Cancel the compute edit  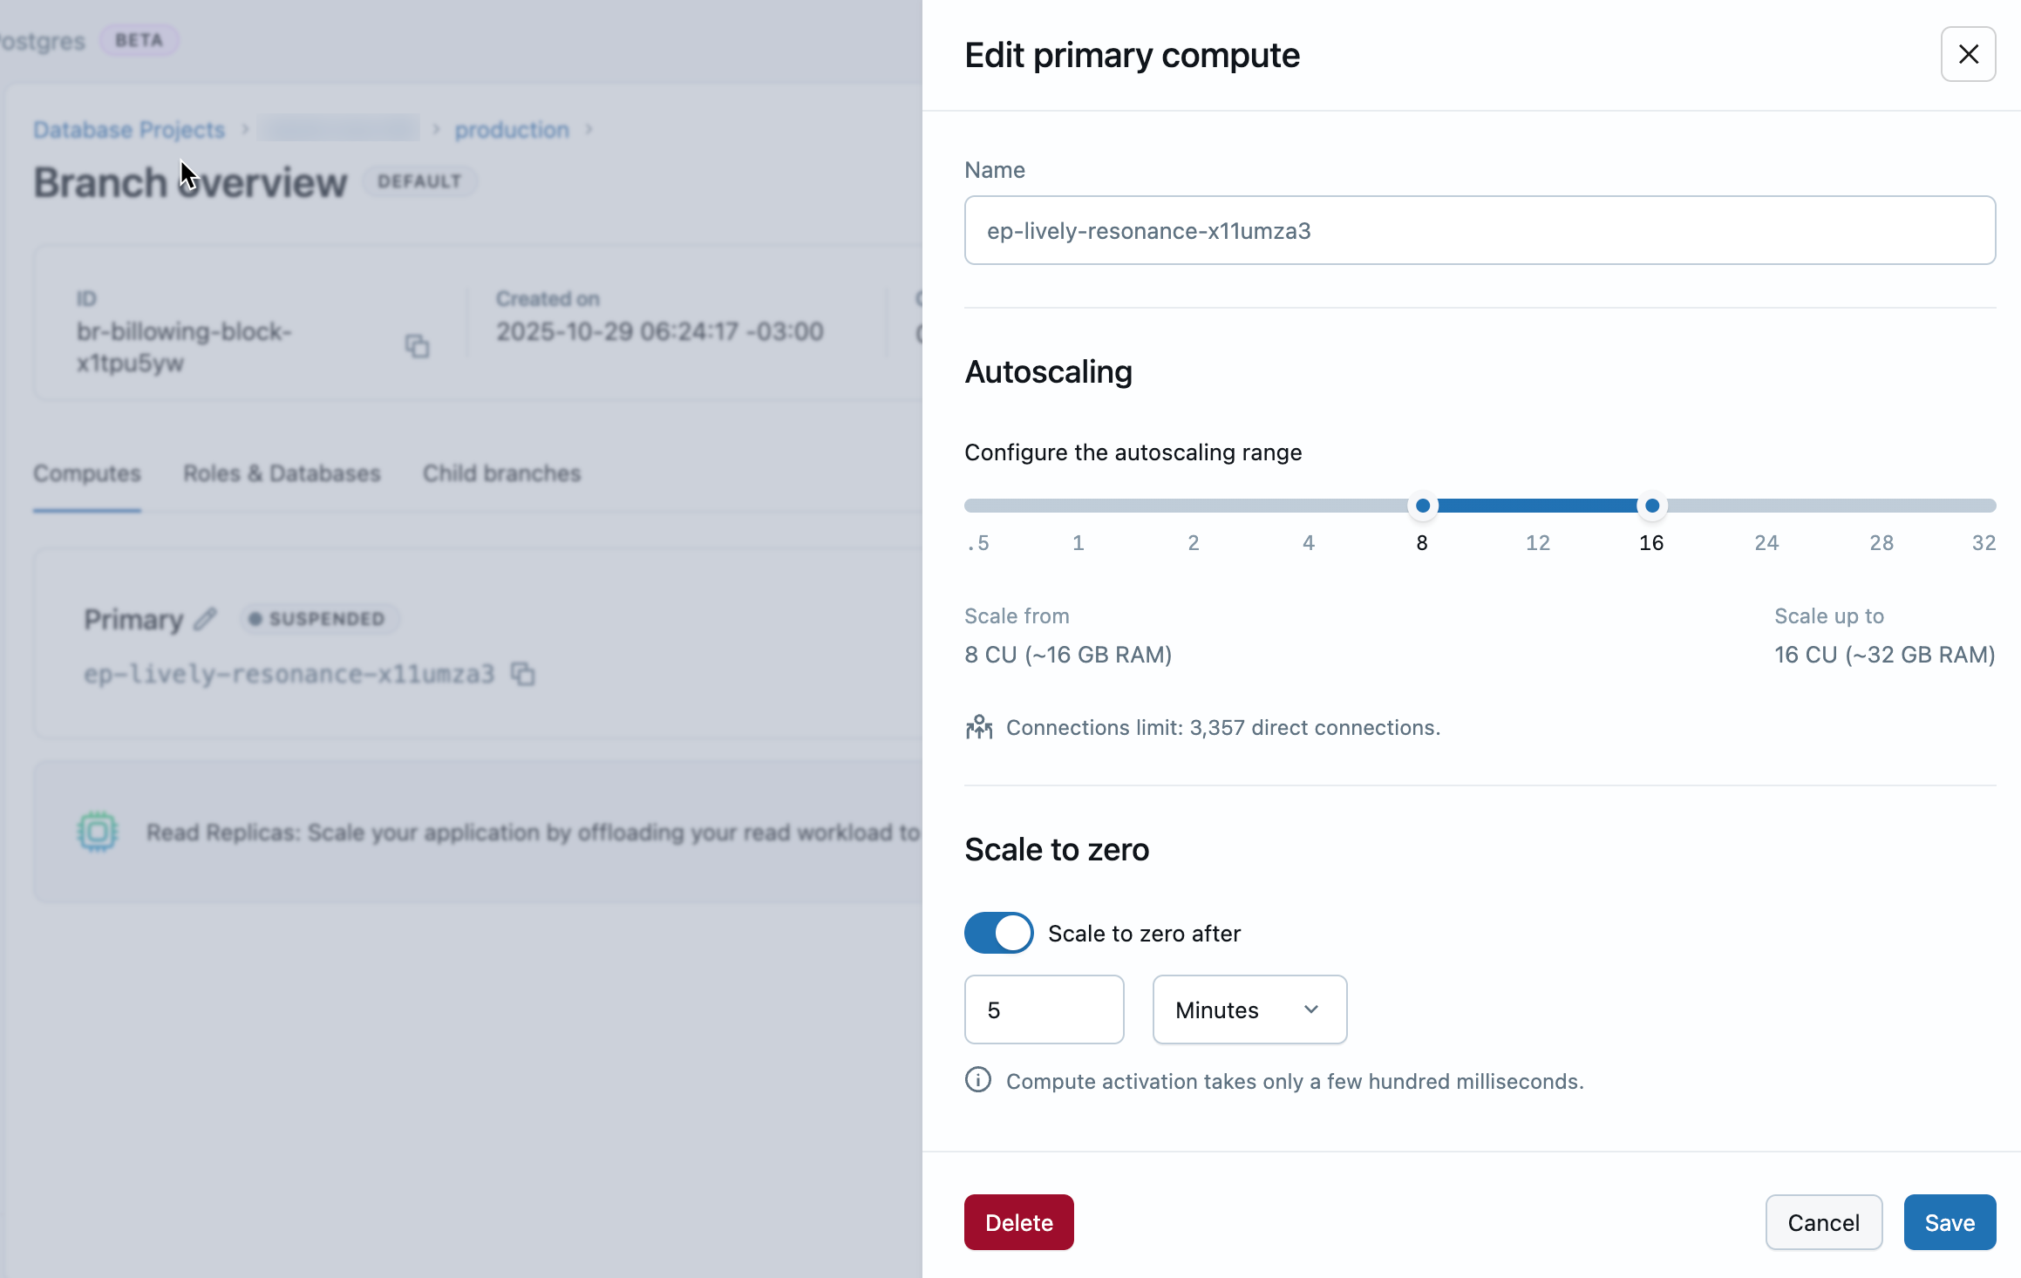click(1823, 1222)
